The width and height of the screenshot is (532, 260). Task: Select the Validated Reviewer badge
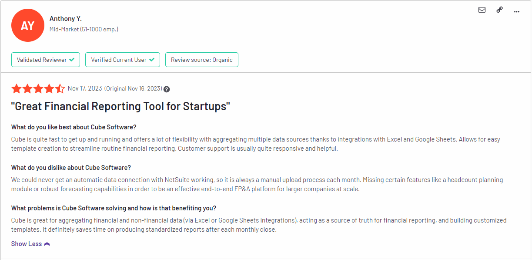(x=46, y=60)
